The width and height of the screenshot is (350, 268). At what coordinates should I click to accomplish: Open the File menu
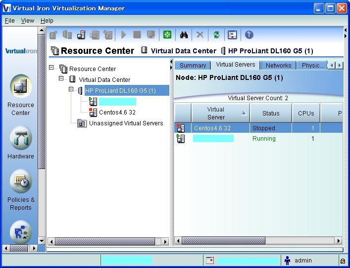pyautogui.click(x=10, y=21)
